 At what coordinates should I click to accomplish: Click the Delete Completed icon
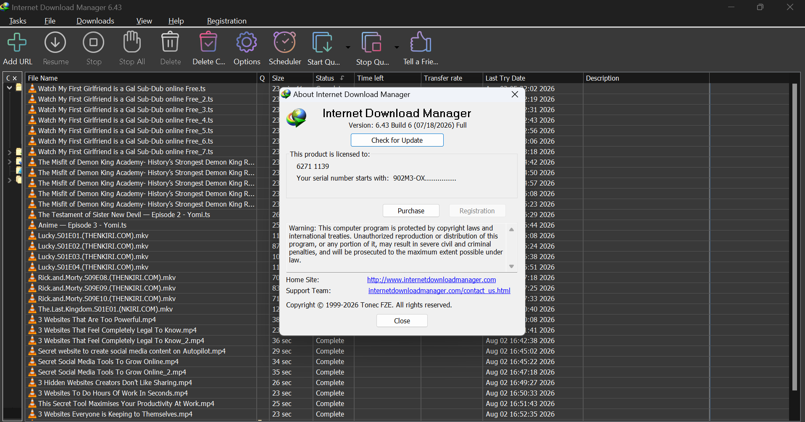pos(208,42)
